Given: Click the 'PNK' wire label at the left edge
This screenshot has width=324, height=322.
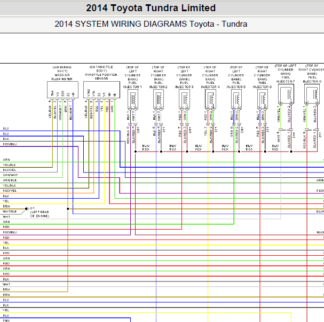Looking at the screenshot, I should [x=6, y=320].
